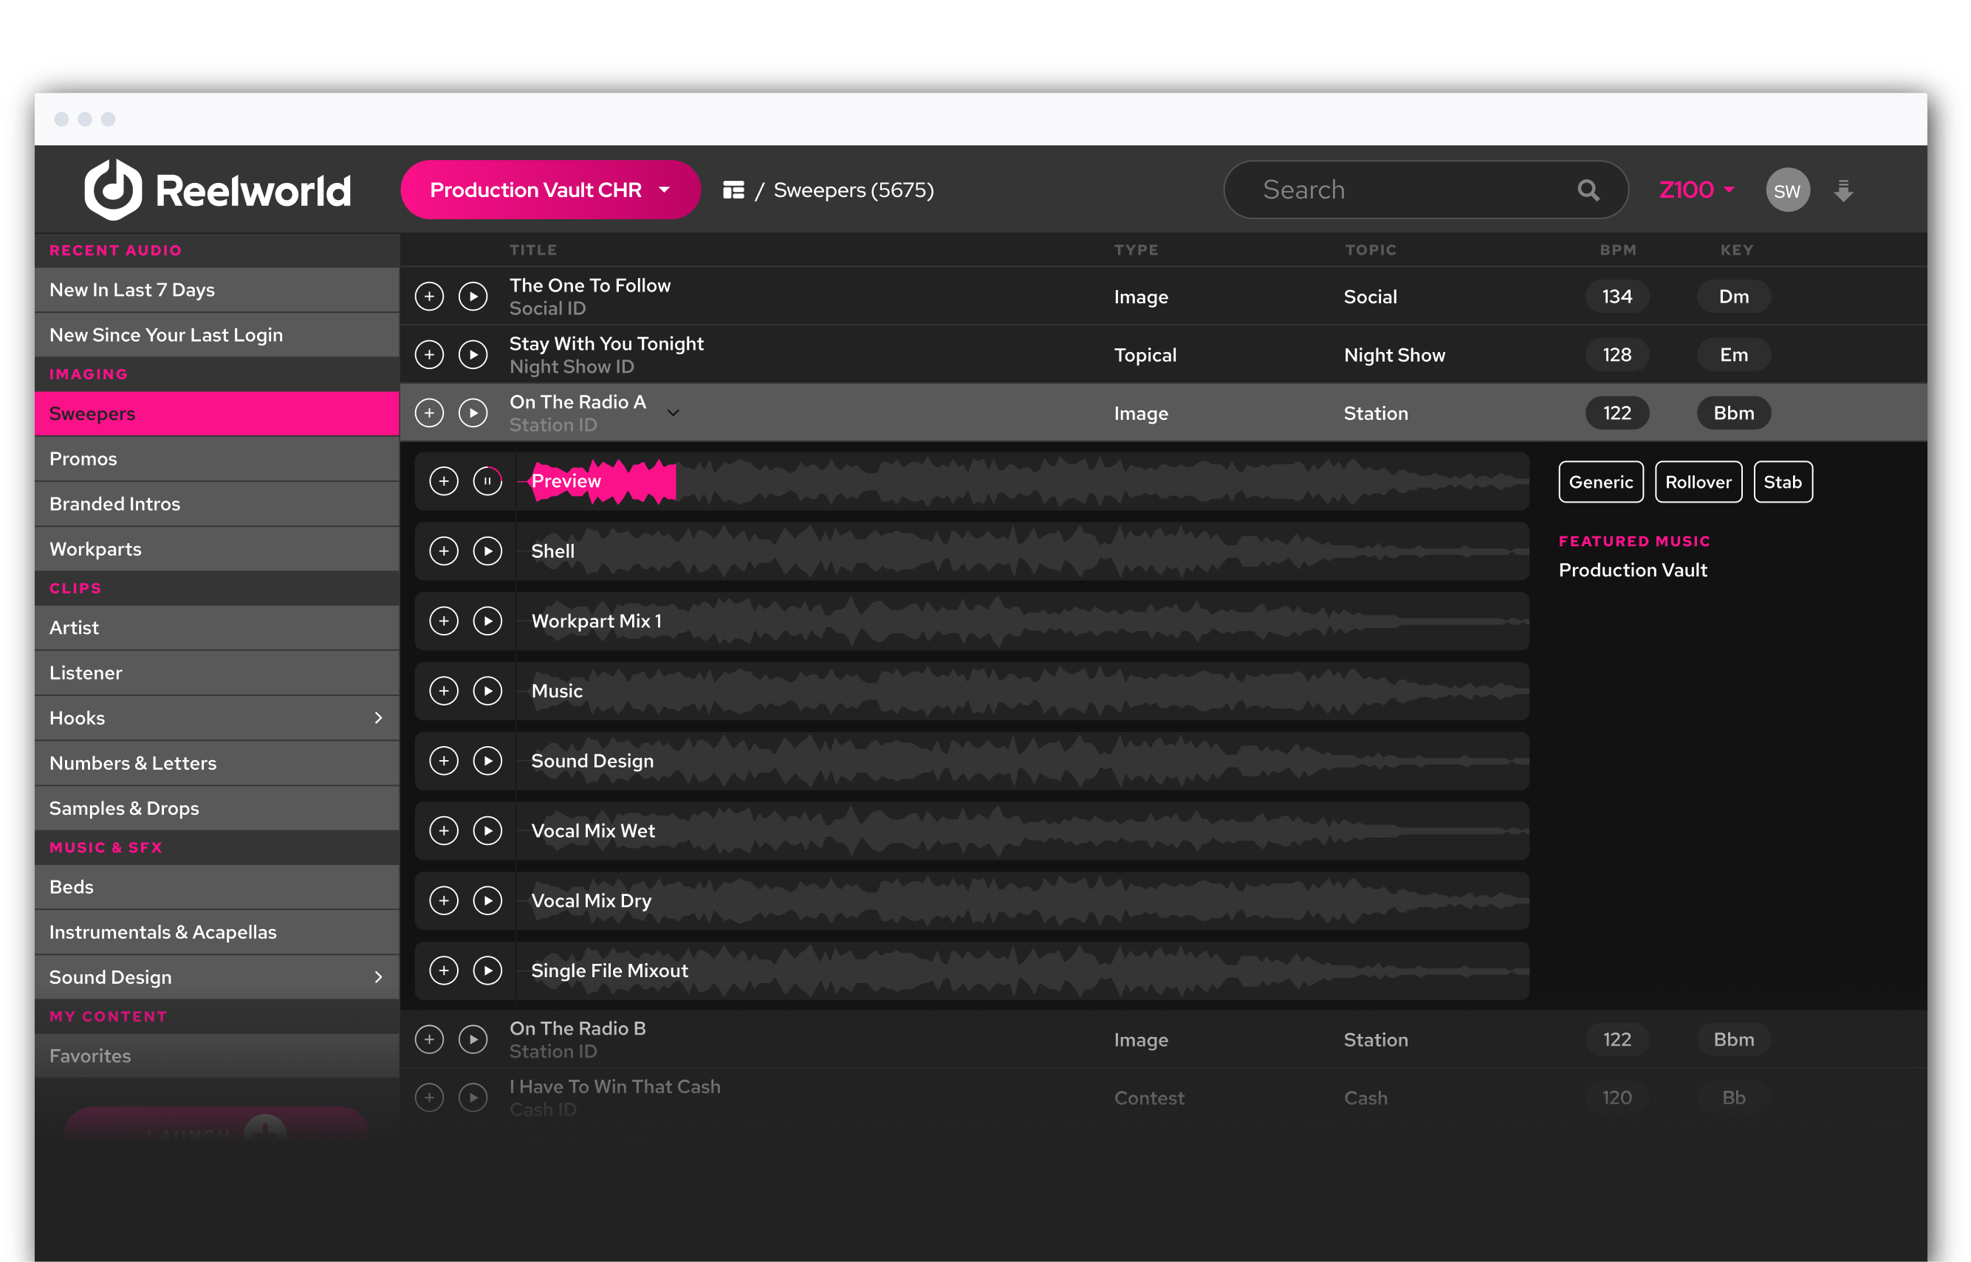Play Single File Mixout stem
This screenshot has width=1971, height=1262.
[x=488, y=971]
